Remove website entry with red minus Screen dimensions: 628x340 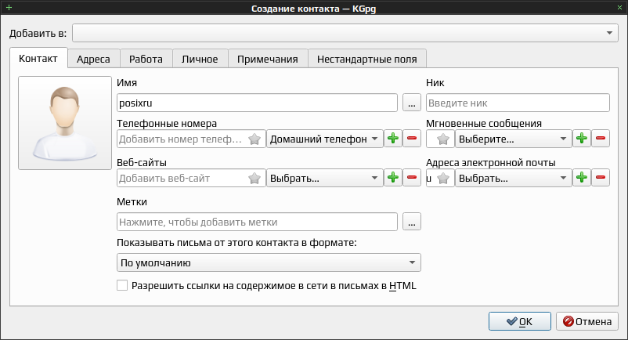412,178
